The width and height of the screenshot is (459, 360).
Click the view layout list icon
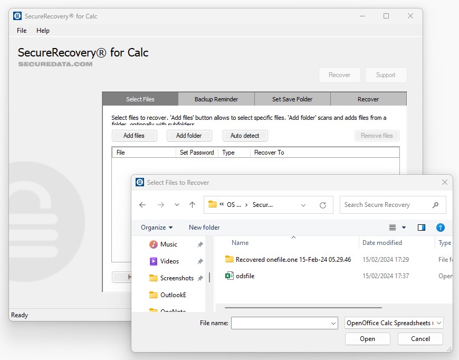click(x=393, y=228)
